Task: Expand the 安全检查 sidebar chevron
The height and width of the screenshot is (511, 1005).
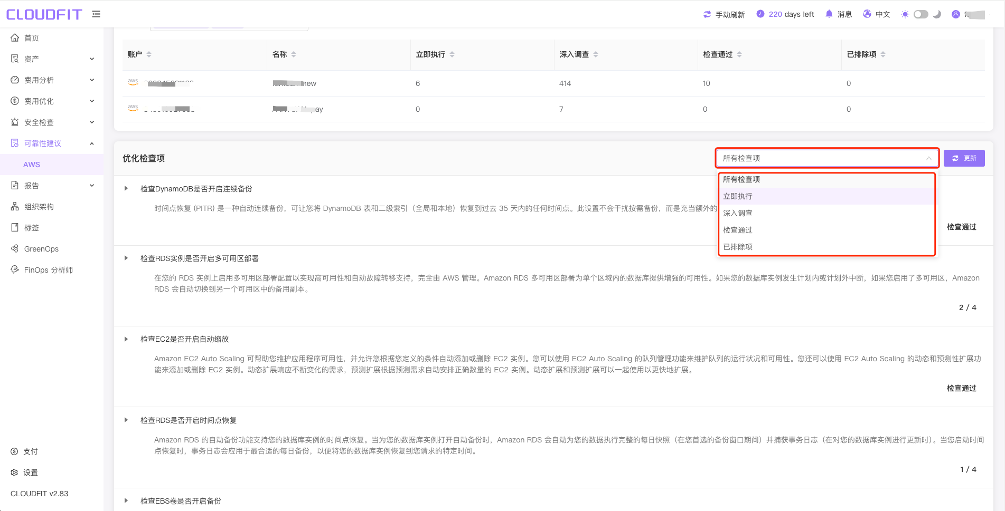Action: click(x=92, y=122)
